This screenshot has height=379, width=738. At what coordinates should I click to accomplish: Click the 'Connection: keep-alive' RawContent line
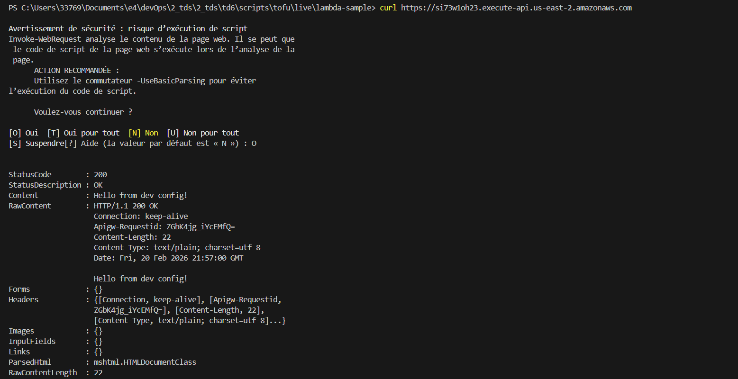tap(141, 217)
